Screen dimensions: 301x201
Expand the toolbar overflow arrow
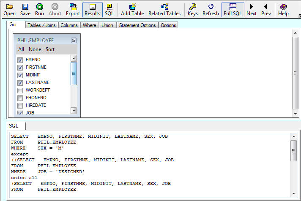point(299,16)
